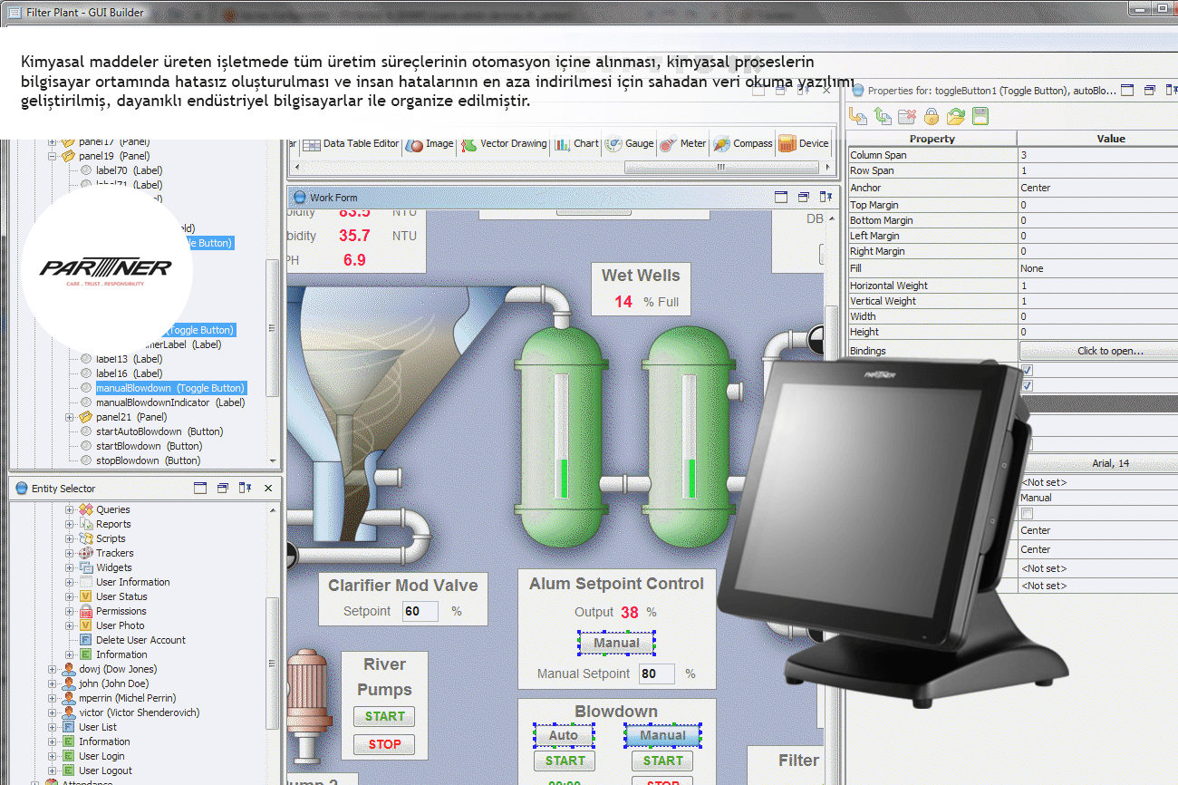Toggle the Manual blowdown toggle button
The height and width of the screenshot is (785, 1178).
point(662,736)
